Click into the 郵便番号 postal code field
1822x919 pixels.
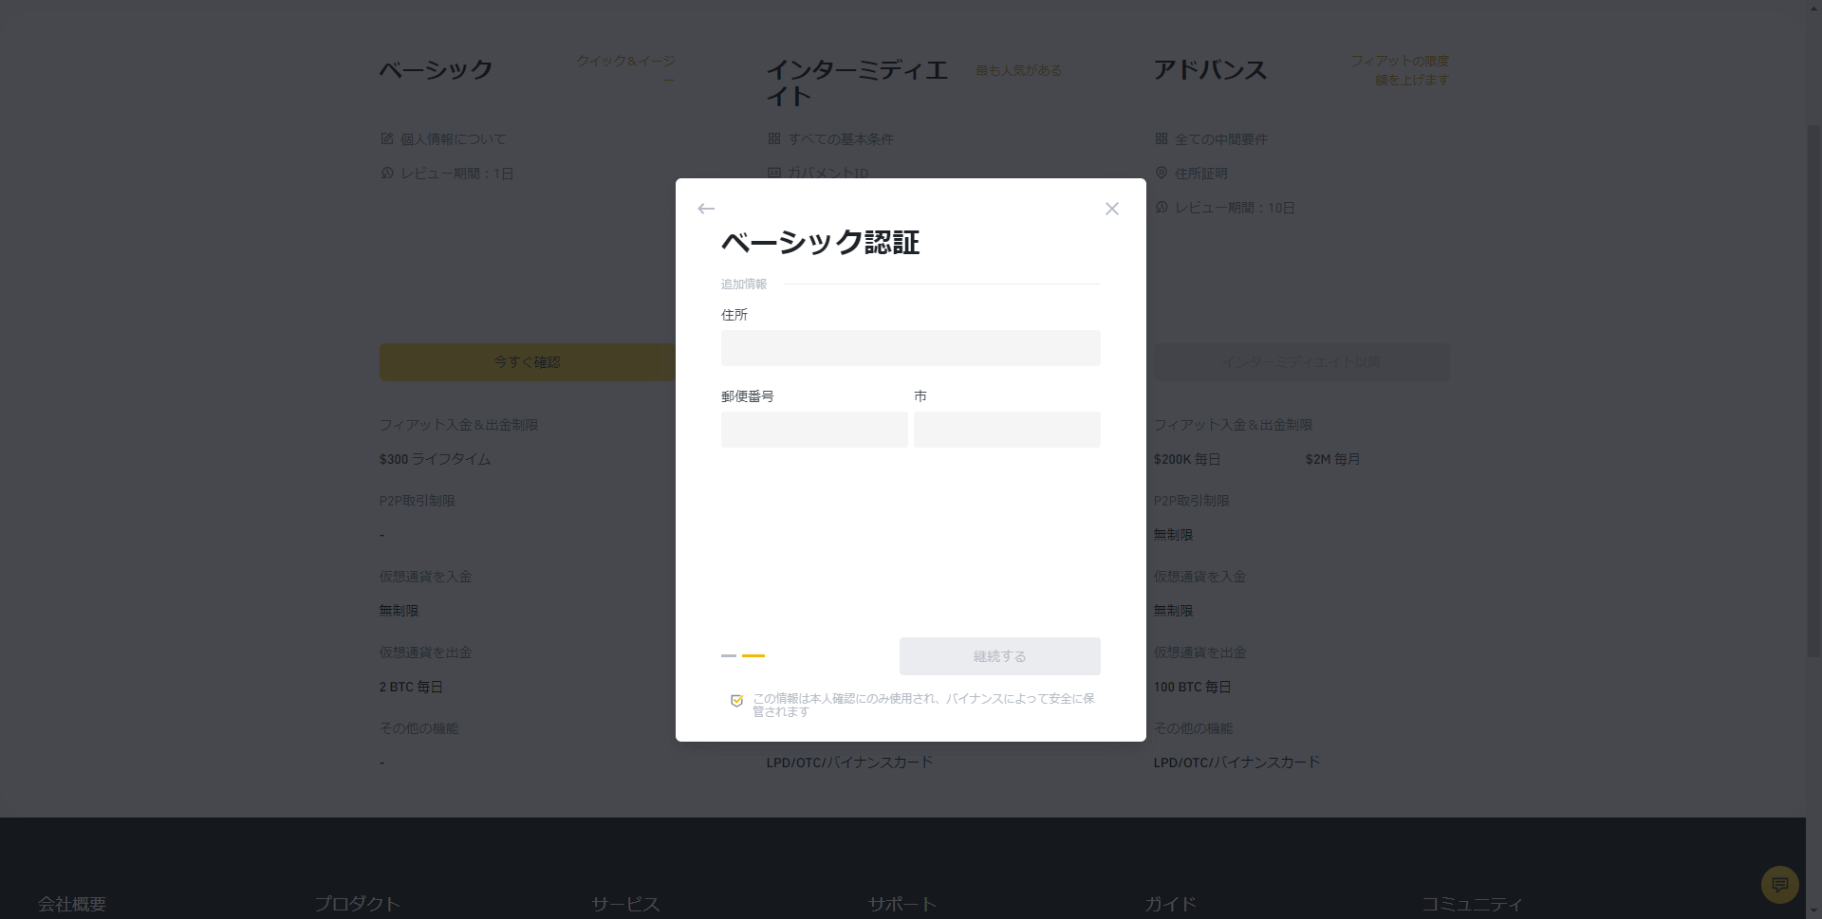[813, 430]
